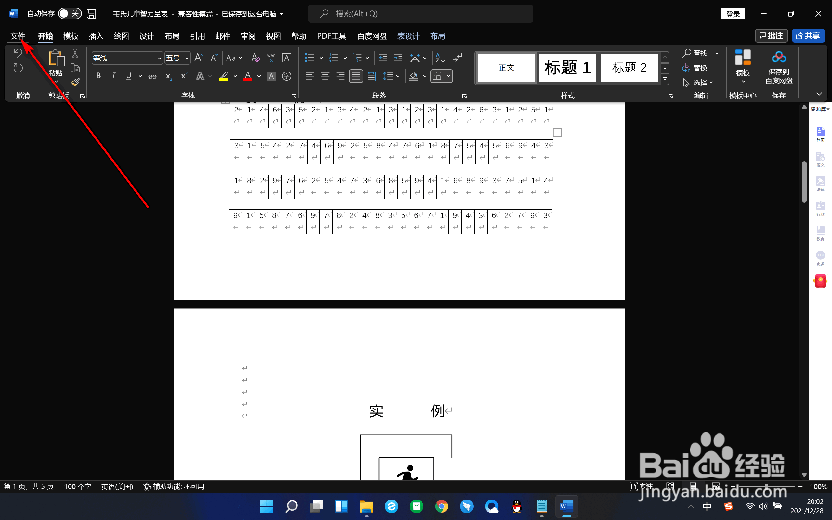832x520 pixels.
Task: Toggle the 自动保存 switch
Action: [x=70, y=14]
